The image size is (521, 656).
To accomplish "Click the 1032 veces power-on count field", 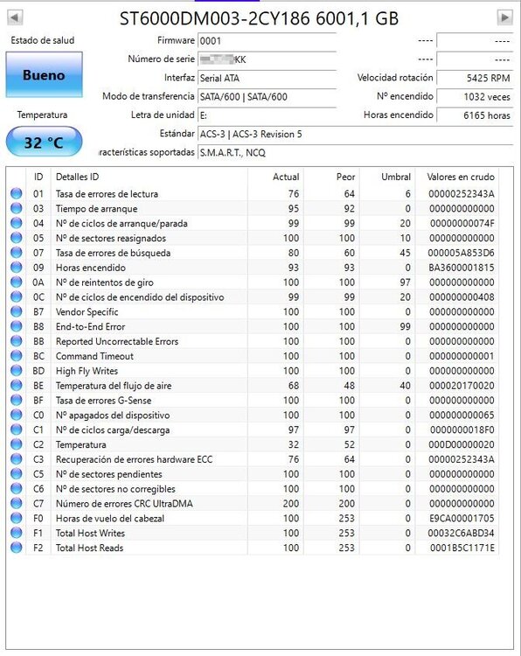I will click(x=475, y=96).
